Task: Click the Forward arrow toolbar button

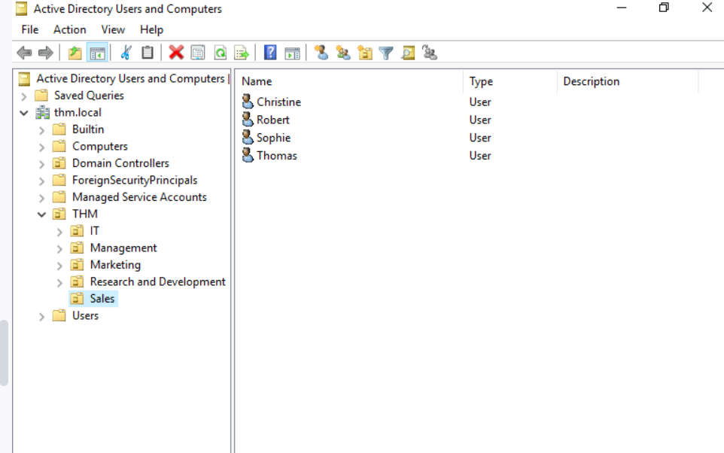Action: coord(46,53)
